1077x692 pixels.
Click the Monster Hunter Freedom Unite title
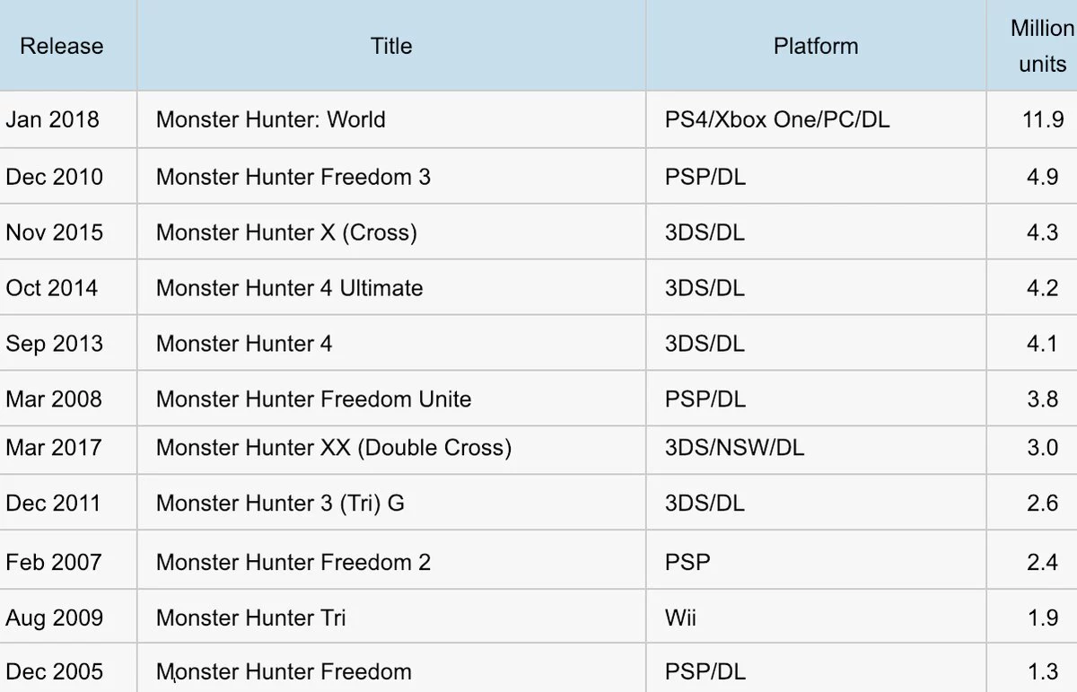tap(314, 399)
